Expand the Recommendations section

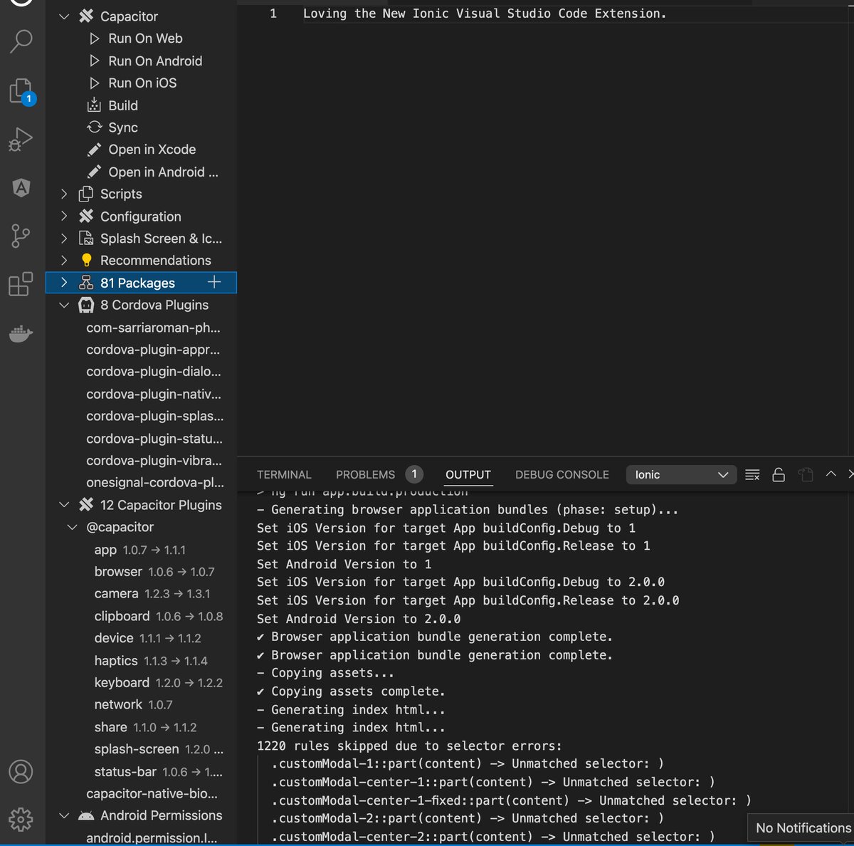pyautogui.click(x=64, y=260)
